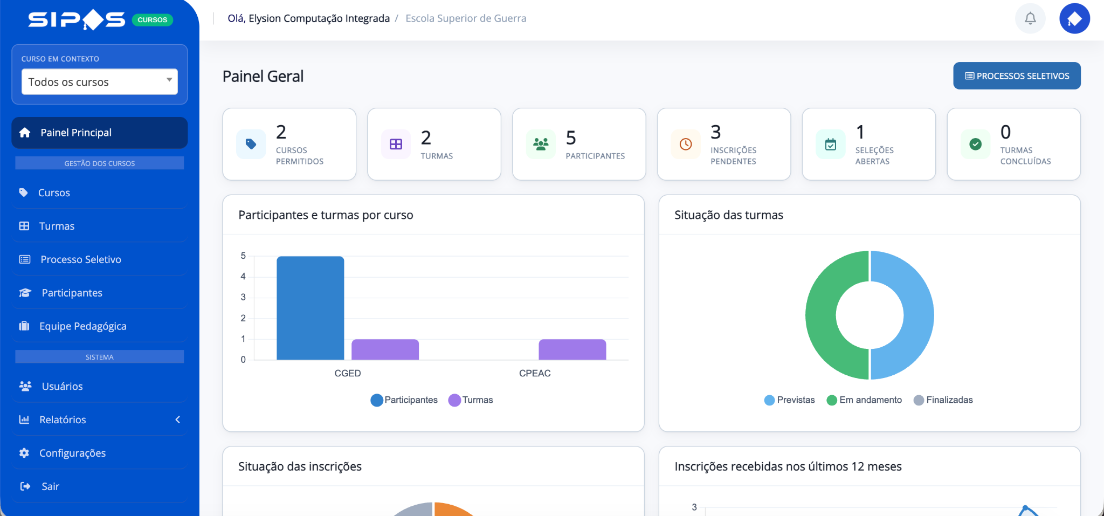Click the grid icon in the Turmas card
The image size is (1104, 516).
point(396,144)
